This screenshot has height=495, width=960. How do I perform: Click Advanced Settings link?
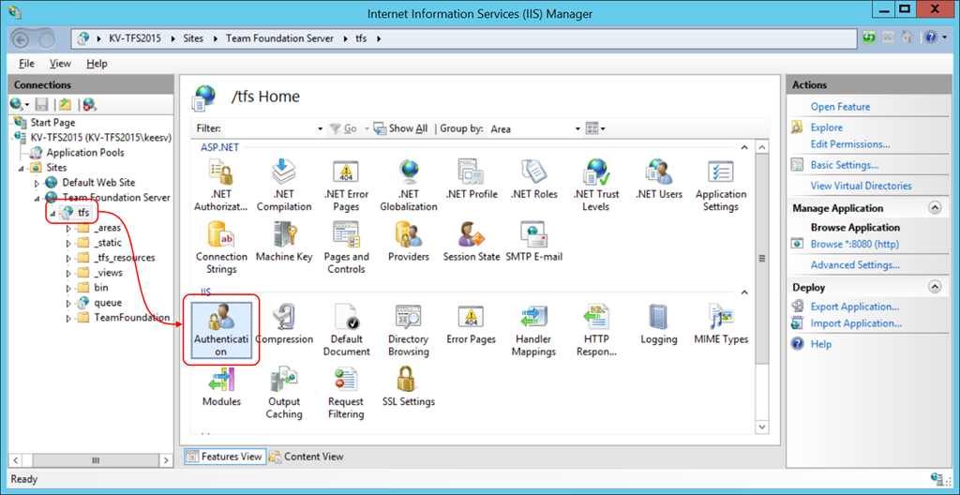click(x=855, y=265)
